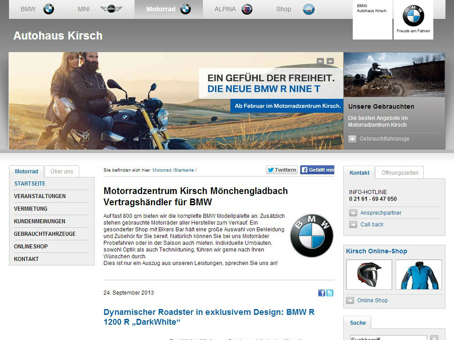Click the ALPINA emblem icon
454x340 pixels.
click(247, 9)
